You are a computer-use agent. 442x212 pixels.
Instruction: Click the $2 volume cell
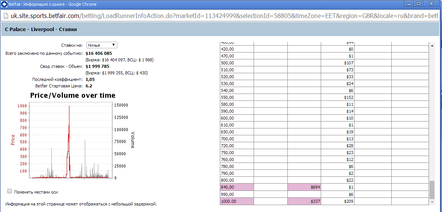tap(338, 173)
